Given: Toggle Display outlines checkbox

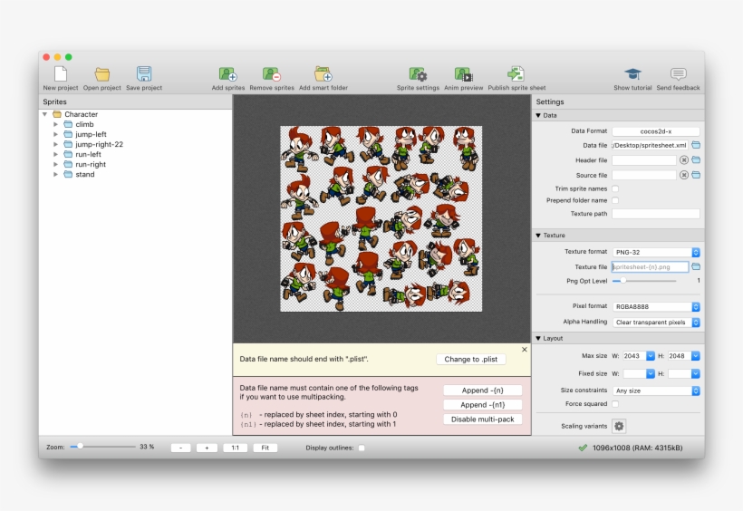Looking at the screenshot, I should coord(362,448).
